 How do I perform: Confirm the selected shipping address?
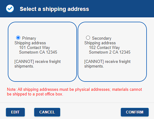pos(135,112)
